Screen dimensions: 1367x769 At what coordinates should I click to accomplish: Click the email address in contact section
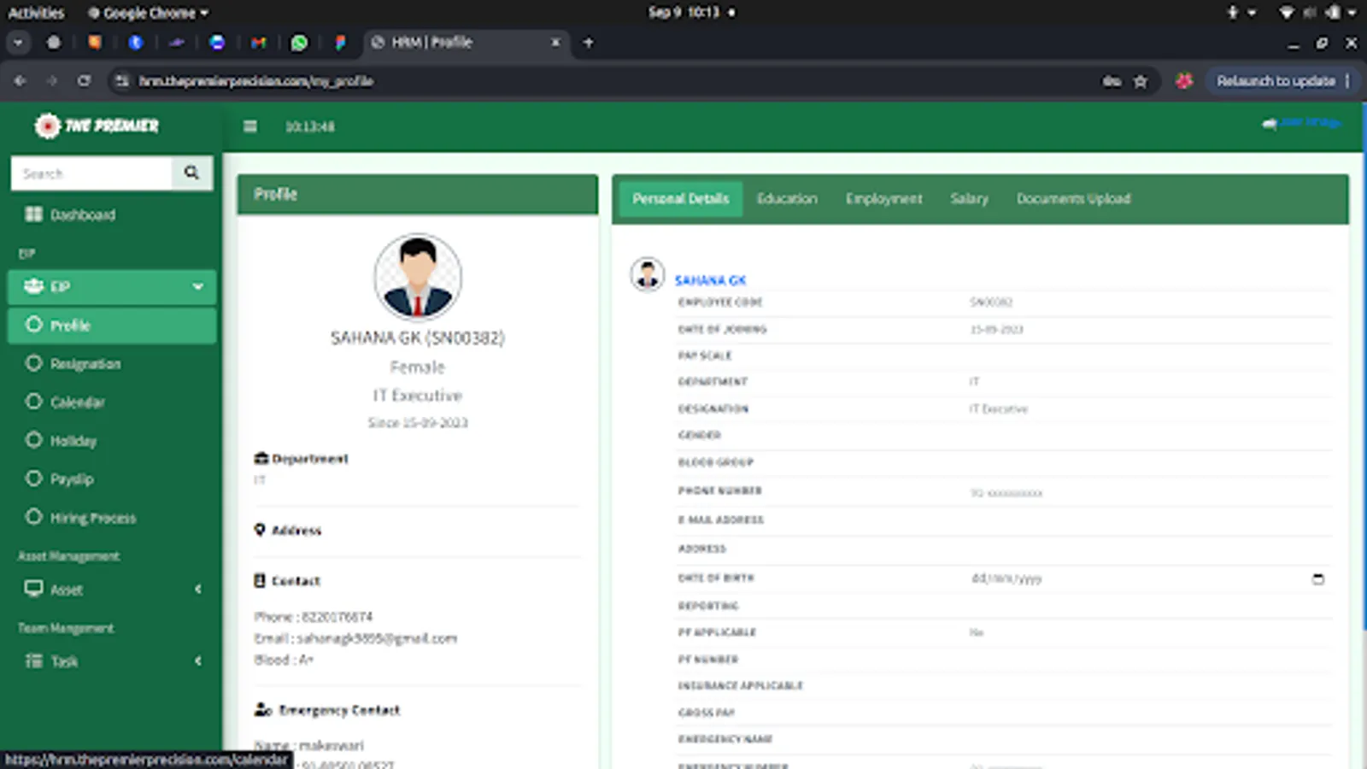click(377, 638)
